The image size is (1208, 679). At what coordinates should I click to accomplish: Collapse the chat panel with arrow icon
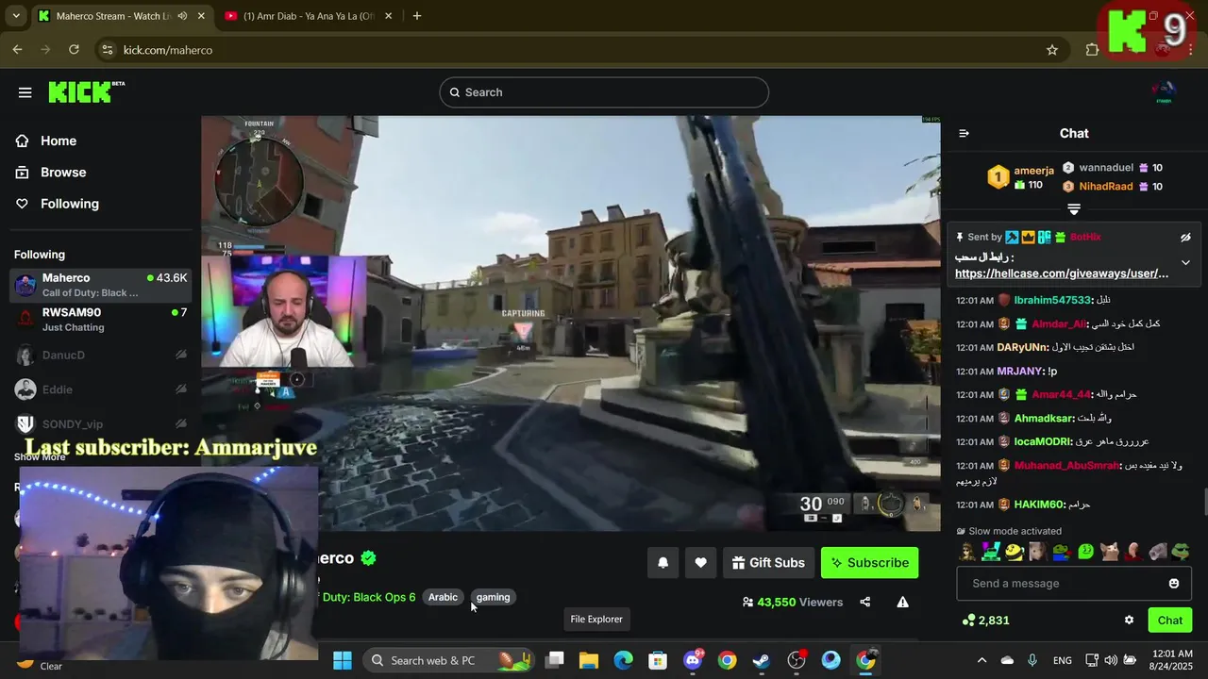coord(964,134)
